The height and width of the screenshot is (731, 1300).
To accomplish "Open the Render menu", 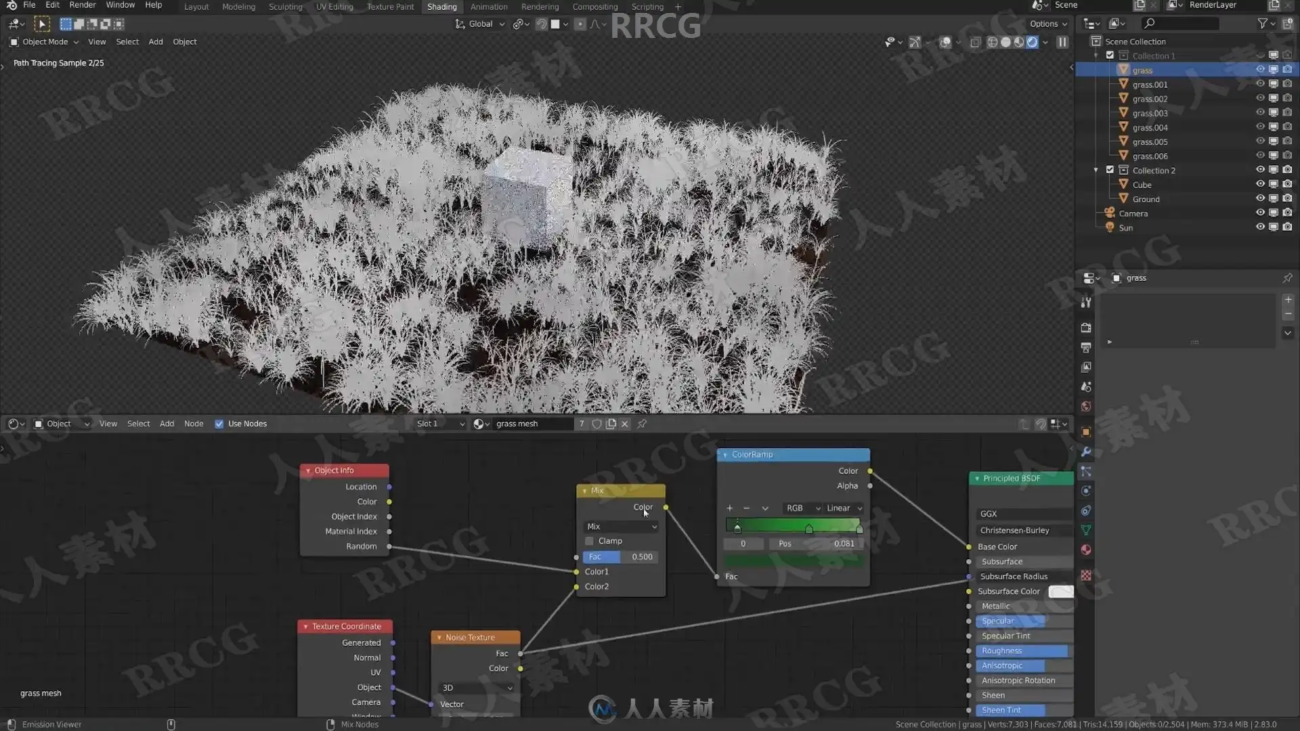I will (83, 5).
